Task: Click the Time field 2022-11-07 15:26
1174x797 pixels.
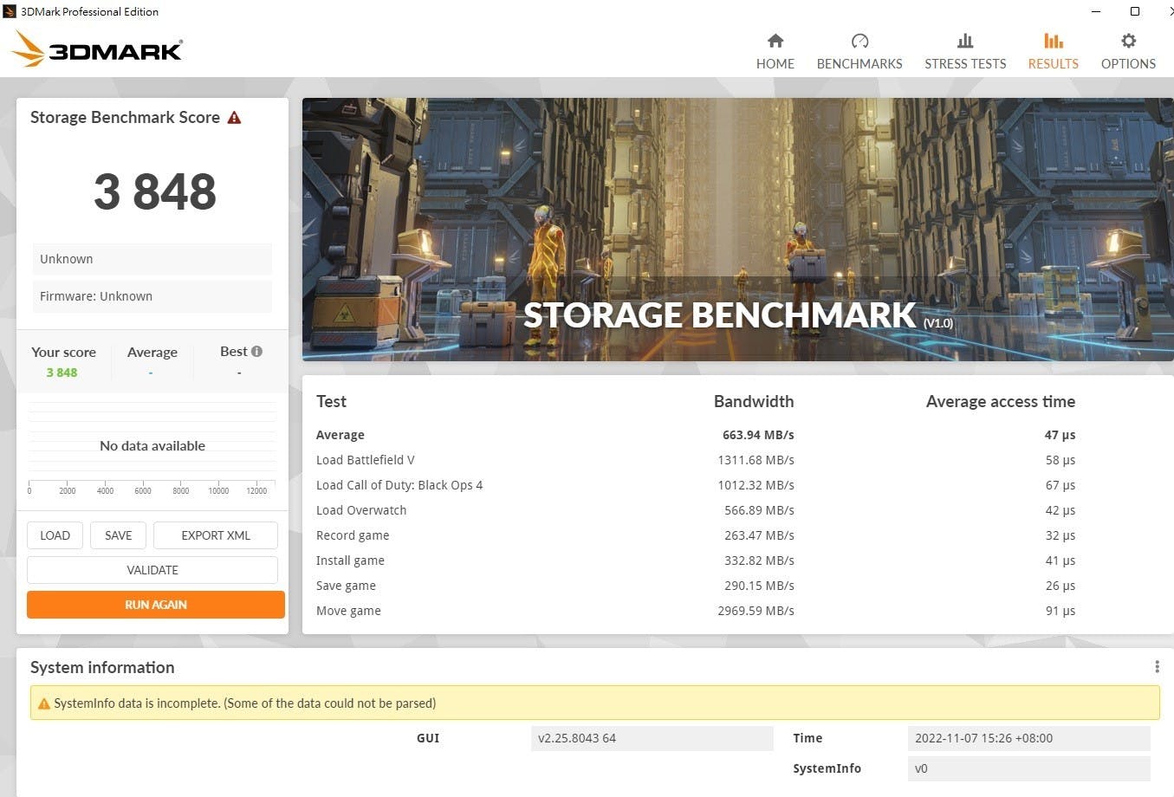Action: tap(1028, 738)
